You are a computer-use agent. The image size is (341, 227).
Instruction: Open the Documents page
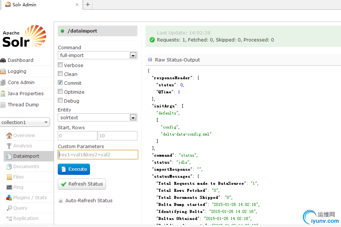pyautogui.click(x=26, y=167)
